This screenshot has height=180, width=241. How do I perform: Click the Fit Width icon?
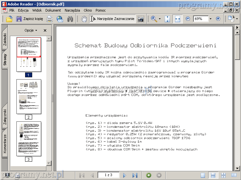click(177, 19)
